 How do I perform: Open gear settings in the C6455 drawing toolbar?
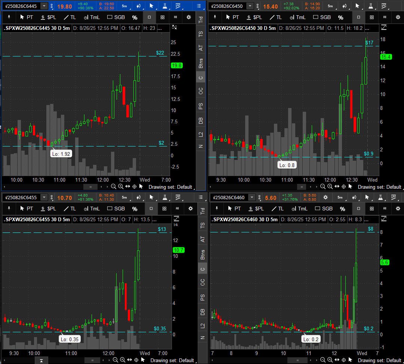click(191, 209)
